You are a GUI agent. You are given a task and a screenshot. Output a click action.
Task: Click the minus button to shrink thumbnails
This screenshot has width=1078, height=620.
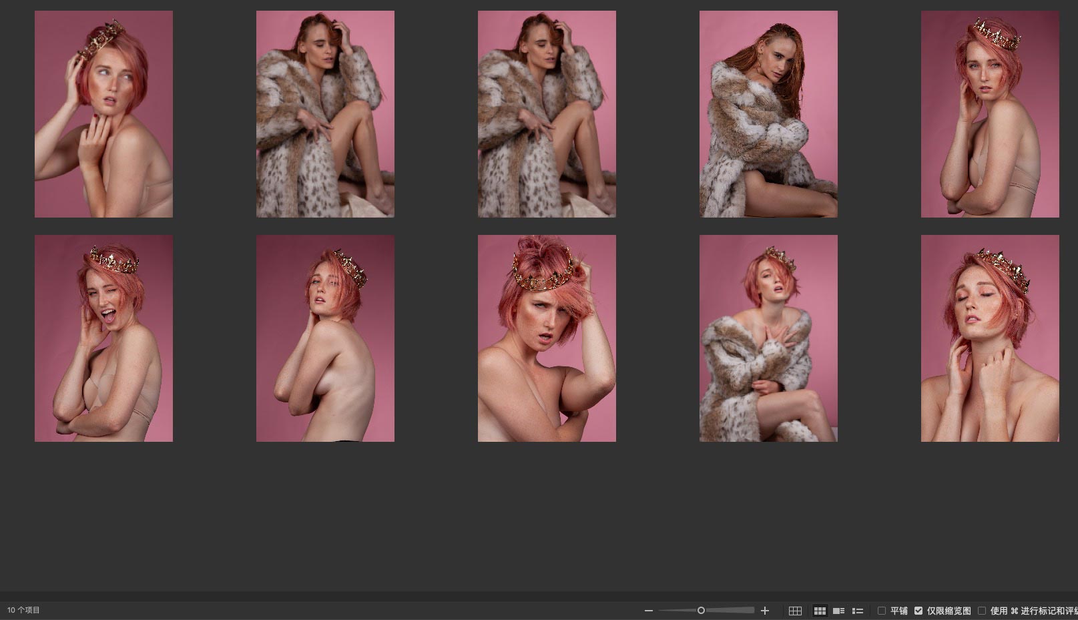click(648, 611)
